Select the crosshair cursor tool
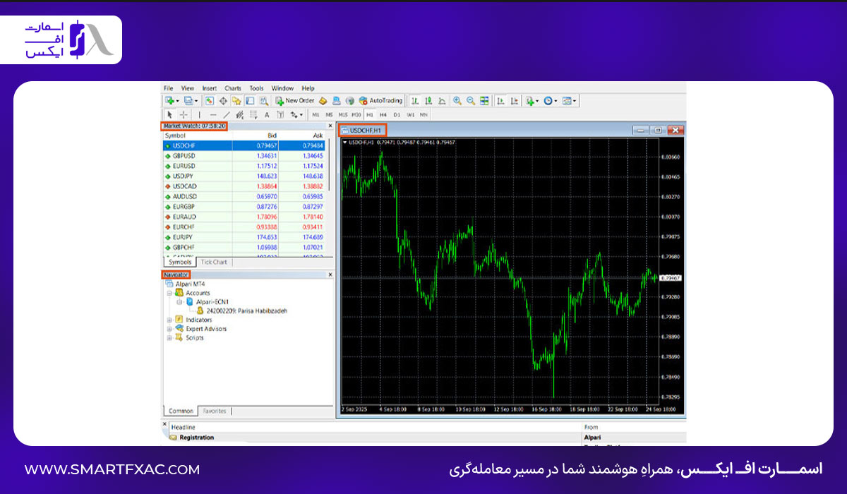Viewport: 847px width, 494px height. (184, 114)
